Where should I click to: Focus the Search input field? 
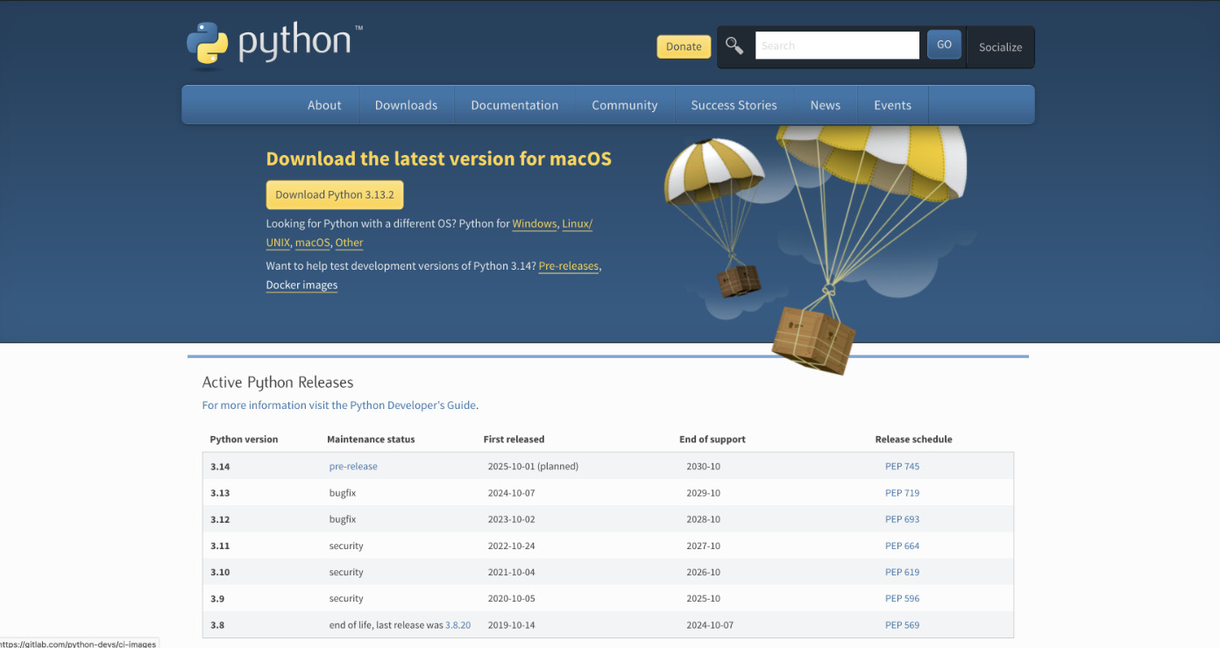click(x=837, y=46)
